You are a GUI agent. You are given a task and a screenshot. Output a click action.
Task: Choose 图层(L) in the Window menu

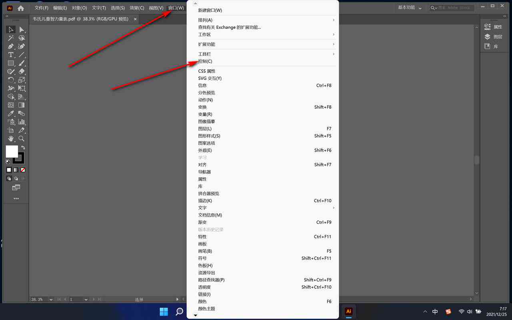point(263,129)
